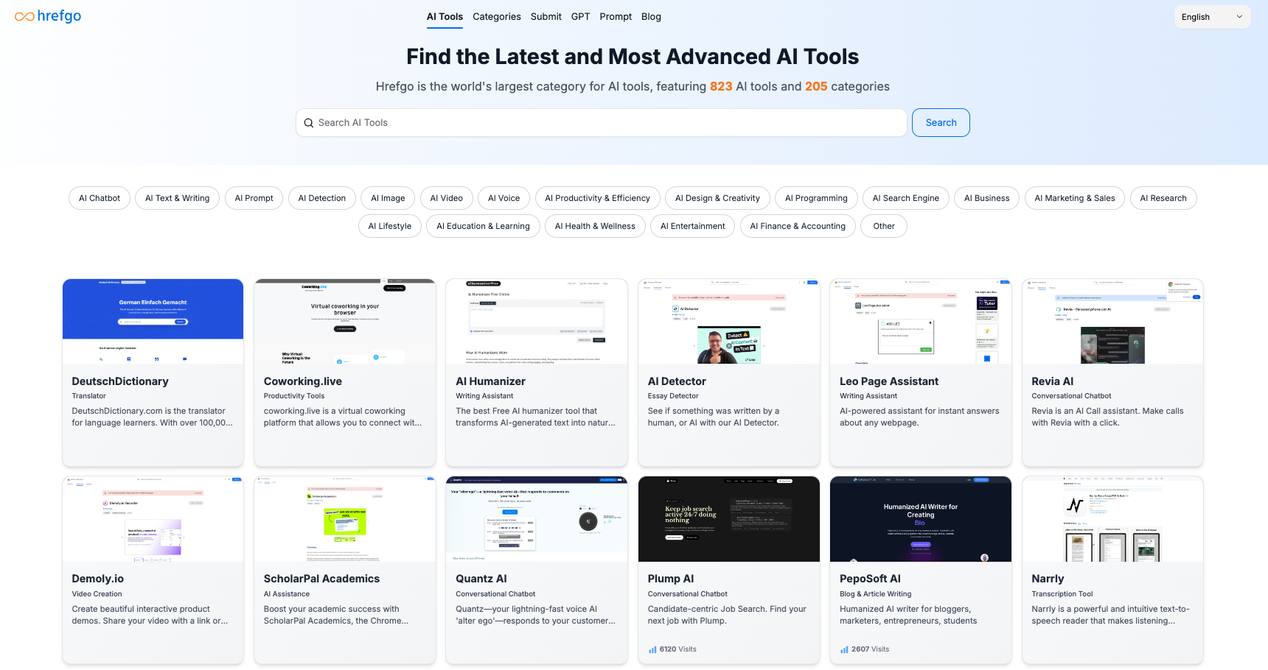Click the Blog & Article Writing tag
Image resolution: width=1268 pixels, height=670 pixels.
(876, 594)
